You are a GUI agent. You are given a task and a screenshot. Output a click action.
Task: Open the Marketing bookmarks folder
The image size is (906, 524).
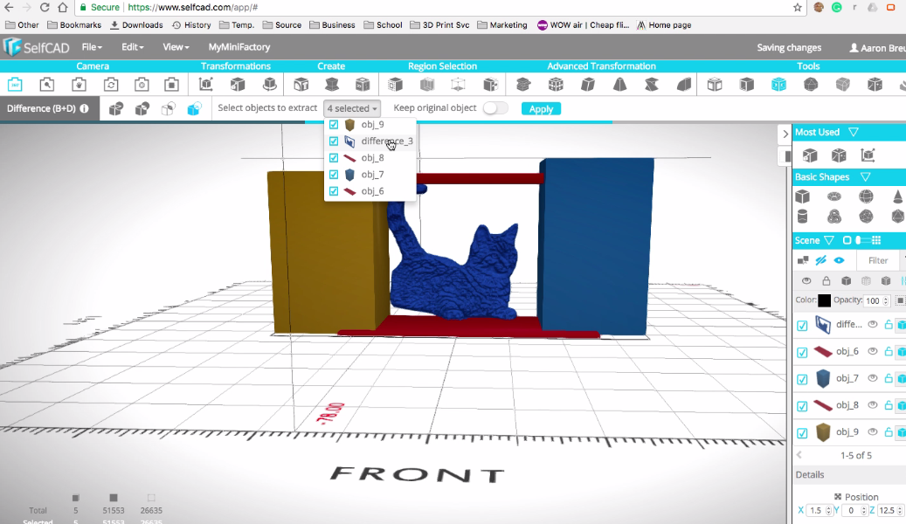(502, 24)
